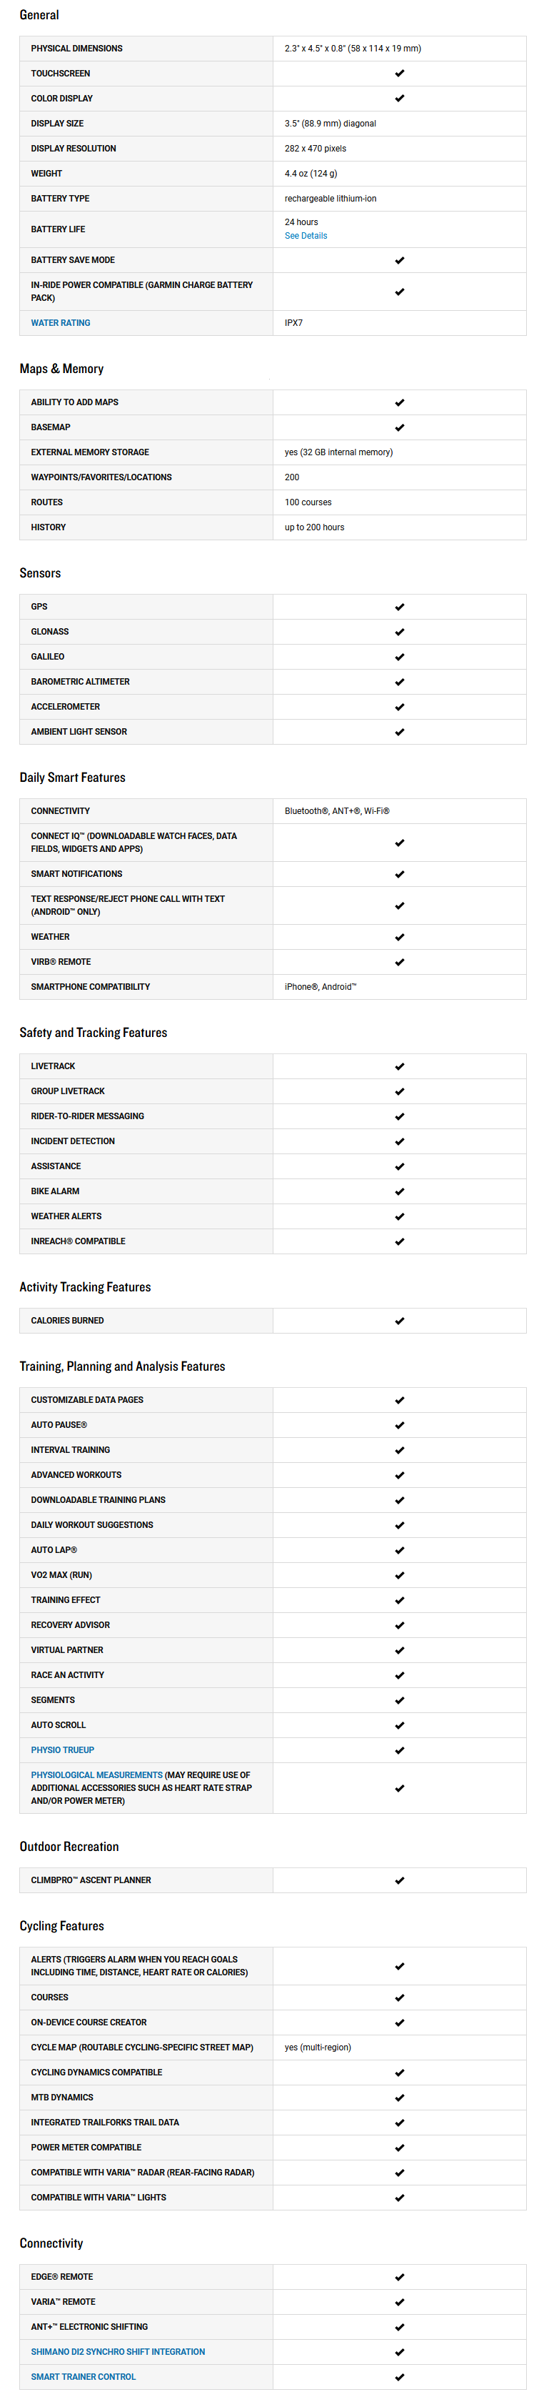Open the Water Rating link
This screenshot has width=539, height=2402.
coord(61,322)
